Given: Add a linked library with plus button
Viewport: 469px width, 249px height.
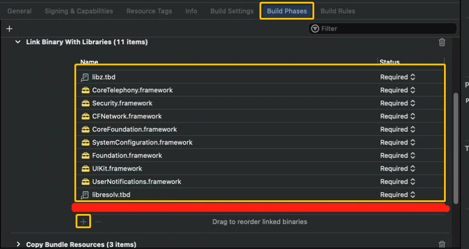Looking at the screenshot, I should pos(83,222).
